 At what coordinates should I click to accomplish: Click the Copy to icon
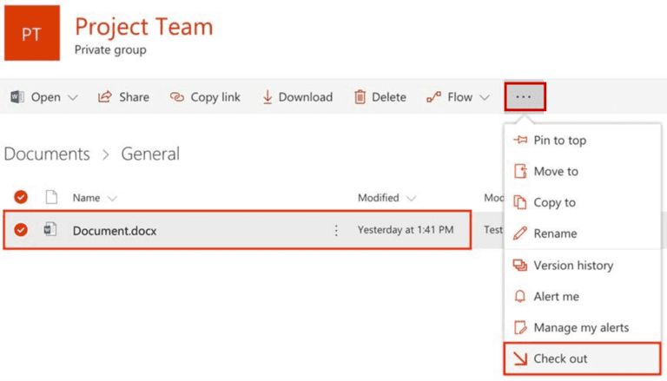pyautogui.click(x=520, y=202)
